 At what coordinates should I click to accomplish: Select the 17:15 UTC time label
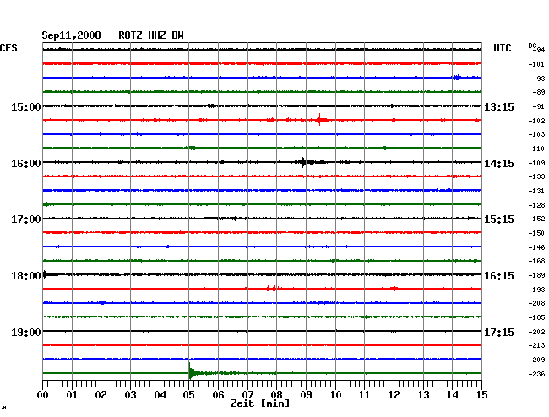click(x=499, y=332)
